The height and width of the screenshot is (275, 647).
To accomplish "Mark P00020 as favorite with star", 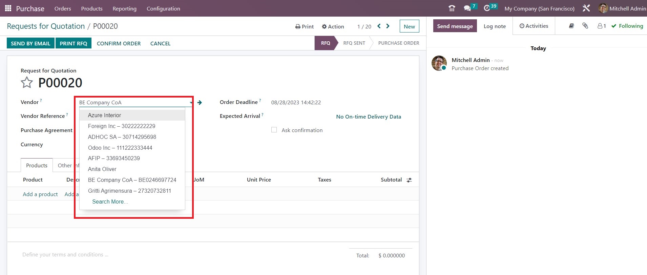I will pyautogui.click(x=27, y=83).
